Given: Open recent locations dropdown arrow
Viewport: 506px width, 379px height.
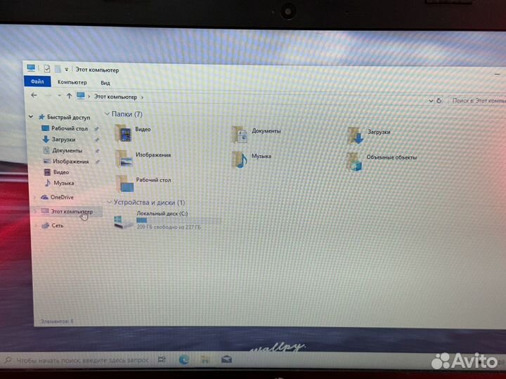Looking at the screenshot, I should [59, 95].
